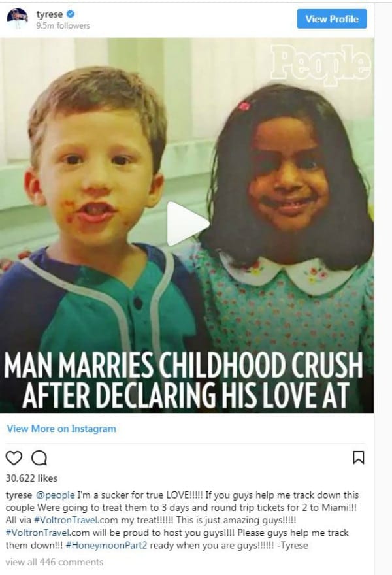
Task: Click the @people mention in caption
Action: click(55, 495)
